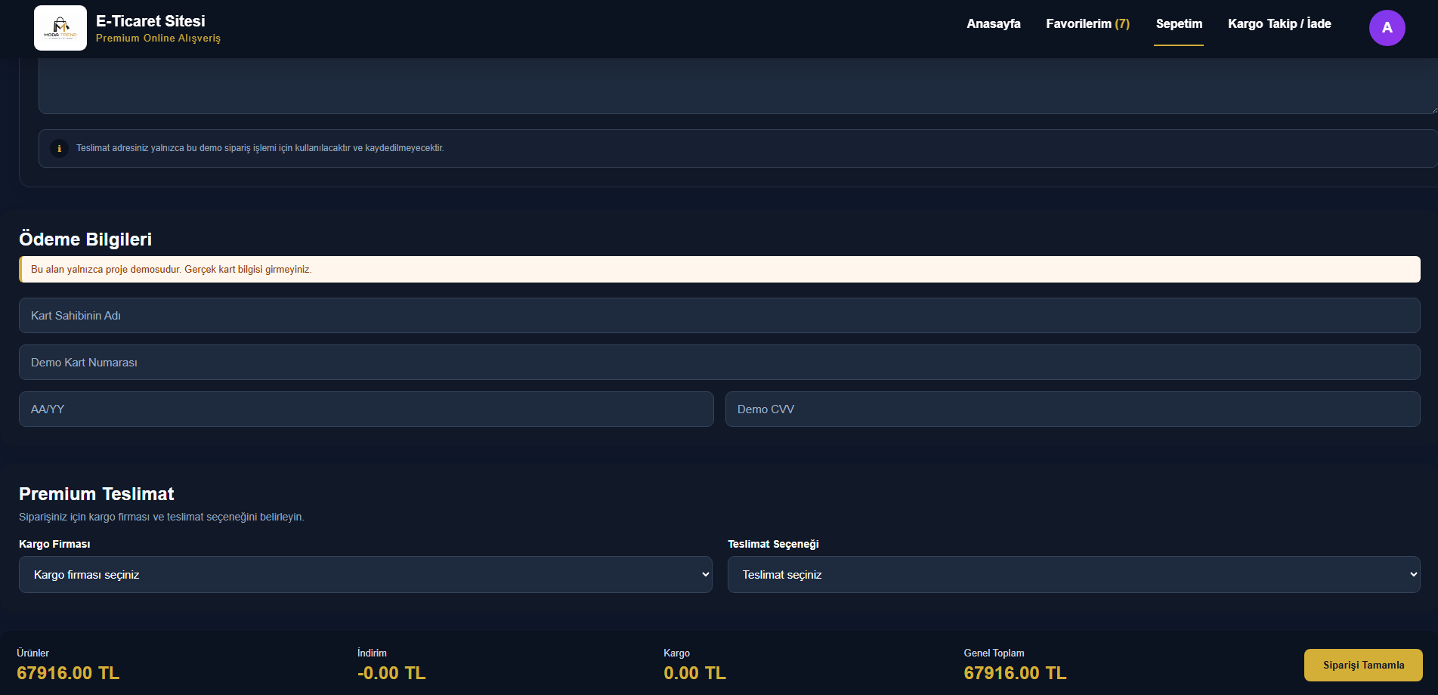Screen dimensions: 1438x695
Task: Click inside the delivery address textarea
Action: pos(738,86)
